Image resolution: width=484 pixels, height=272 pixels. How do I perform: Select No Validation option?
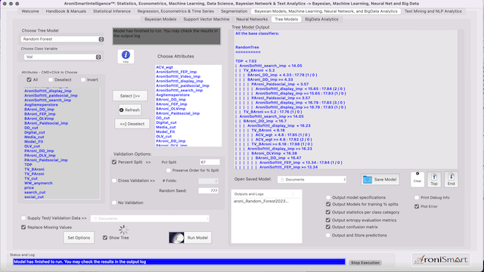114,202
